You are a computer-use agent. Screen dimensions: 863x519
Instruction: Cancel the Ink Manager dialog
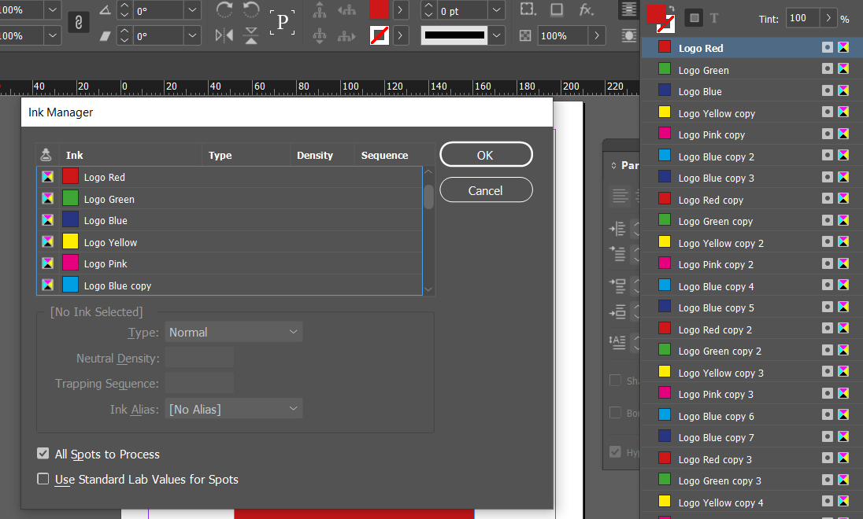pos(486,190)
